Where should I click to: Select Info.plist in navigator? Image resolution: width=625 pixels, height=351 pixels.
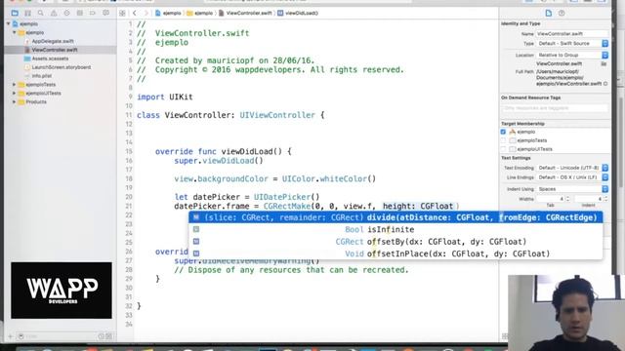point(41,76)
